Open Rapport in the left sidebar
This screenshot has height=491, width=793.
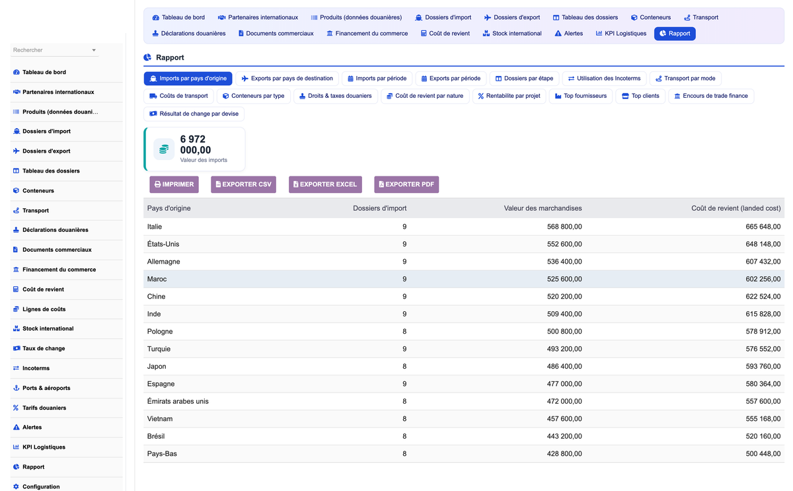(x=33, y=467)
